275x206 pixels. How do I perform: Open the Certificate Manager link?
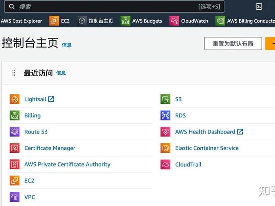(x=50, y=148)
